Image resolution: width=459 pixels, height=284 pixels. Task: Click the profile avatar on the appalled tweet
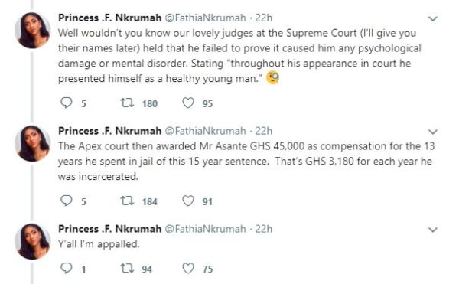(x=32, y=242)
